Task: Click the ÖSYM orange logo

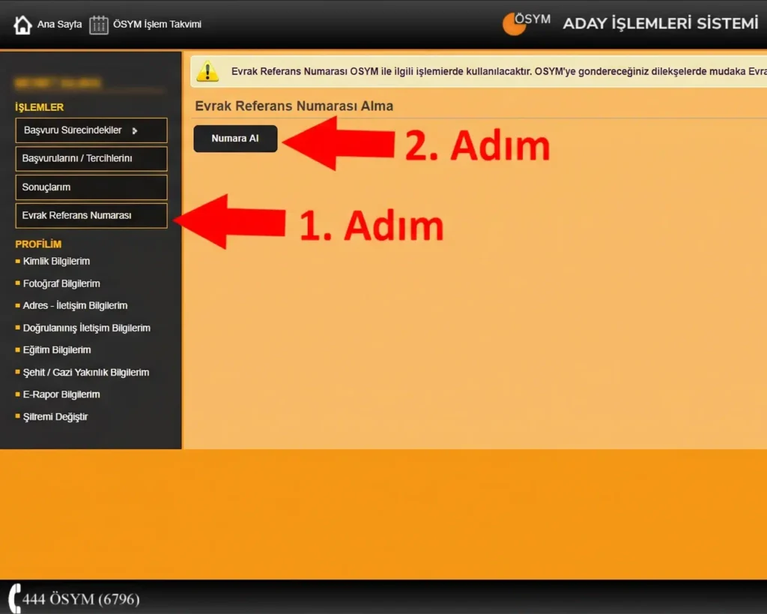Action: 526,23
